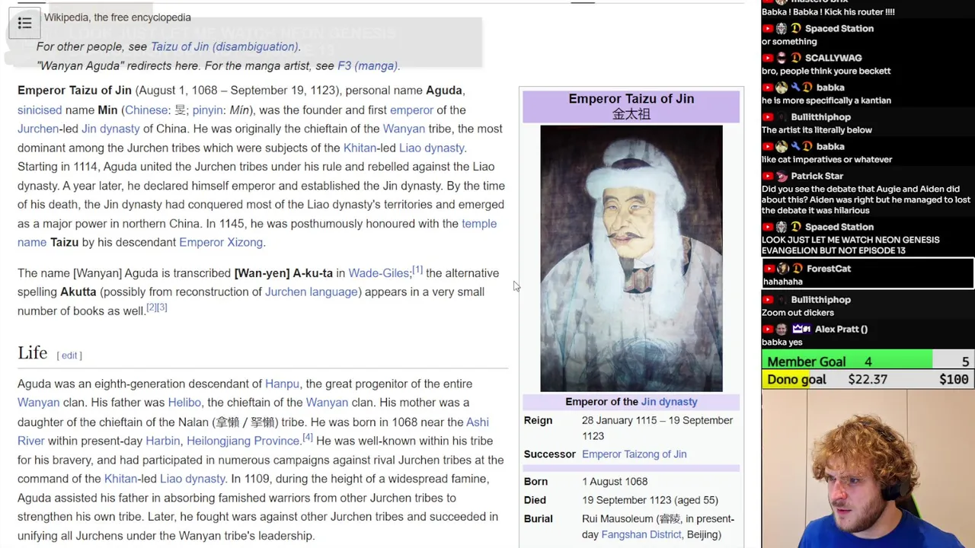The height and width of the screenshot is (548, 975).
Task: Open 'Jin dynasty' link in intro paragraph
Action: 110,129
